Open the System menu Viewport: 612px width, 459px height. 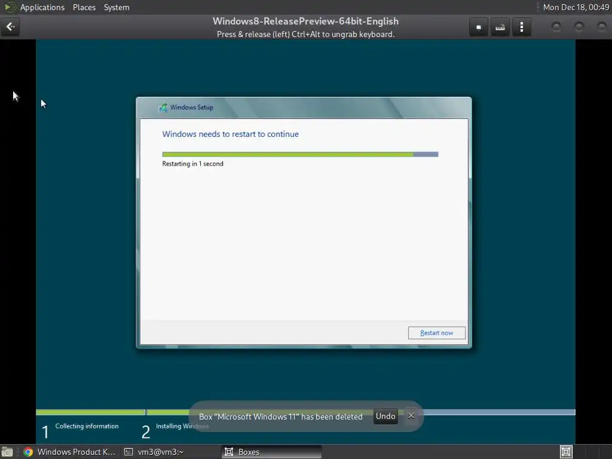pyautogui.click(x=117, y=7)
